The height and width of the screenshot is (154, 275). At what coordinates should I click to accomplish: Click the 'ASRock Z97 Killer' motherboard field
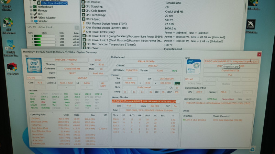pos(146,62)
